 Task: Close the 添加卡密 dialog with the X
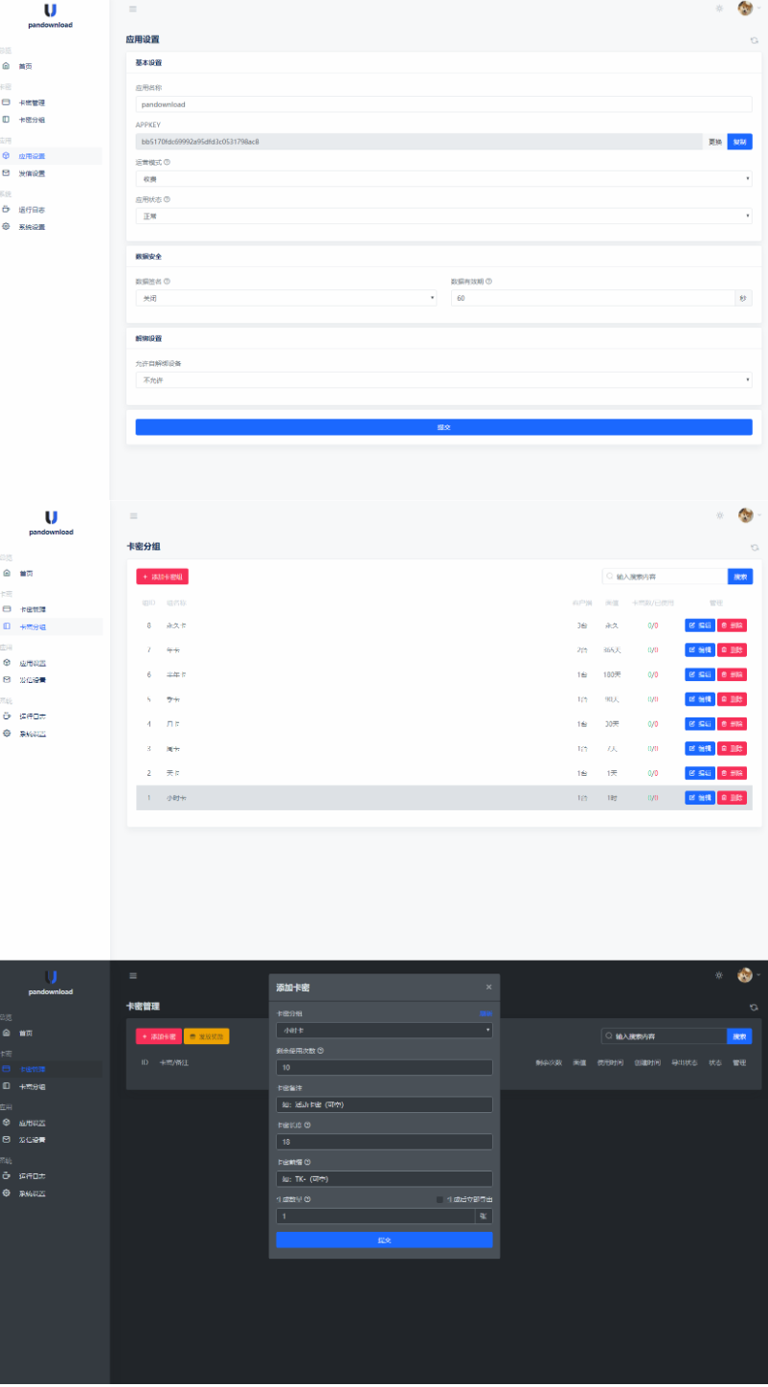coord(488,987)
